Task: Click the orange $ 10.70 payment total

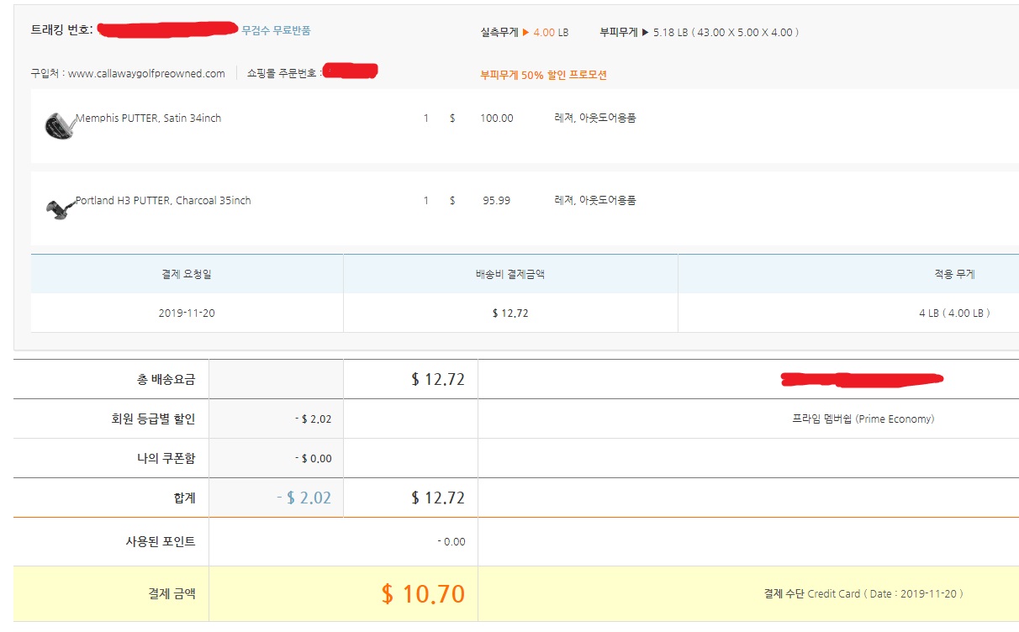Action: click(422, 594)
